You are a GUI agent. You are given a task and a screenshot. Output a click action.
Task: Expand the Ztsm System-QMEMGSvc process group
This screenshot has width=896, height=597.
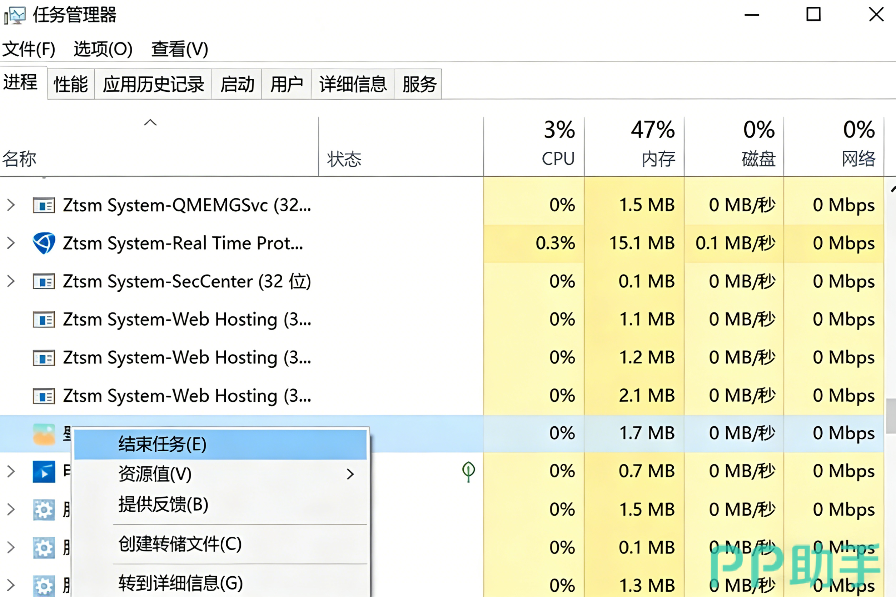pos(11,205)
